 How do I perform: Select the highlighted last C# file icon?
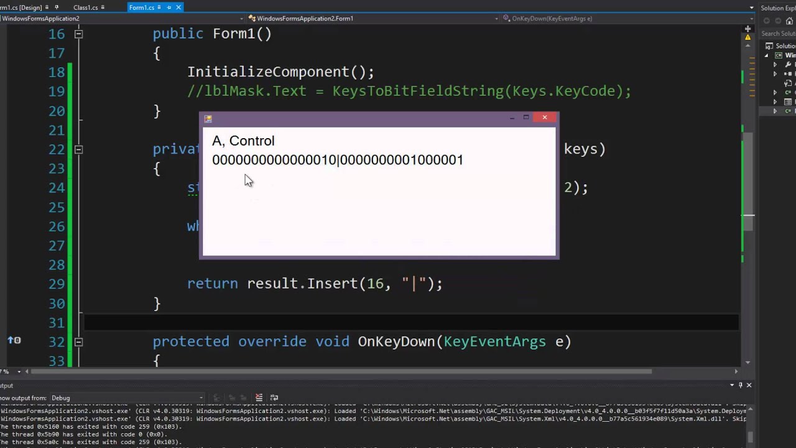coord(789,111)
